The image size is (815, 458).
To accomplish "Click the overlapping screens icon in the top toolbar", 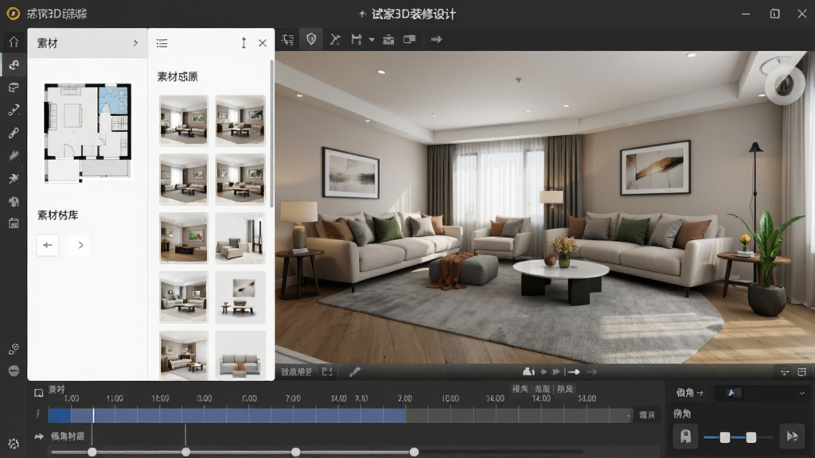I will click(x=410, y=40).
